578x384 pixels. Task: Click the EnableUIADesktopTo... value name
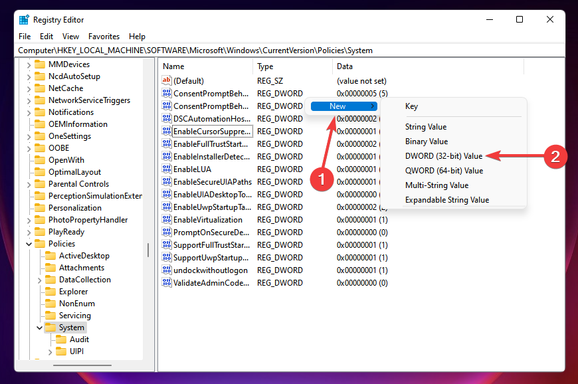(x=213, y=194)
